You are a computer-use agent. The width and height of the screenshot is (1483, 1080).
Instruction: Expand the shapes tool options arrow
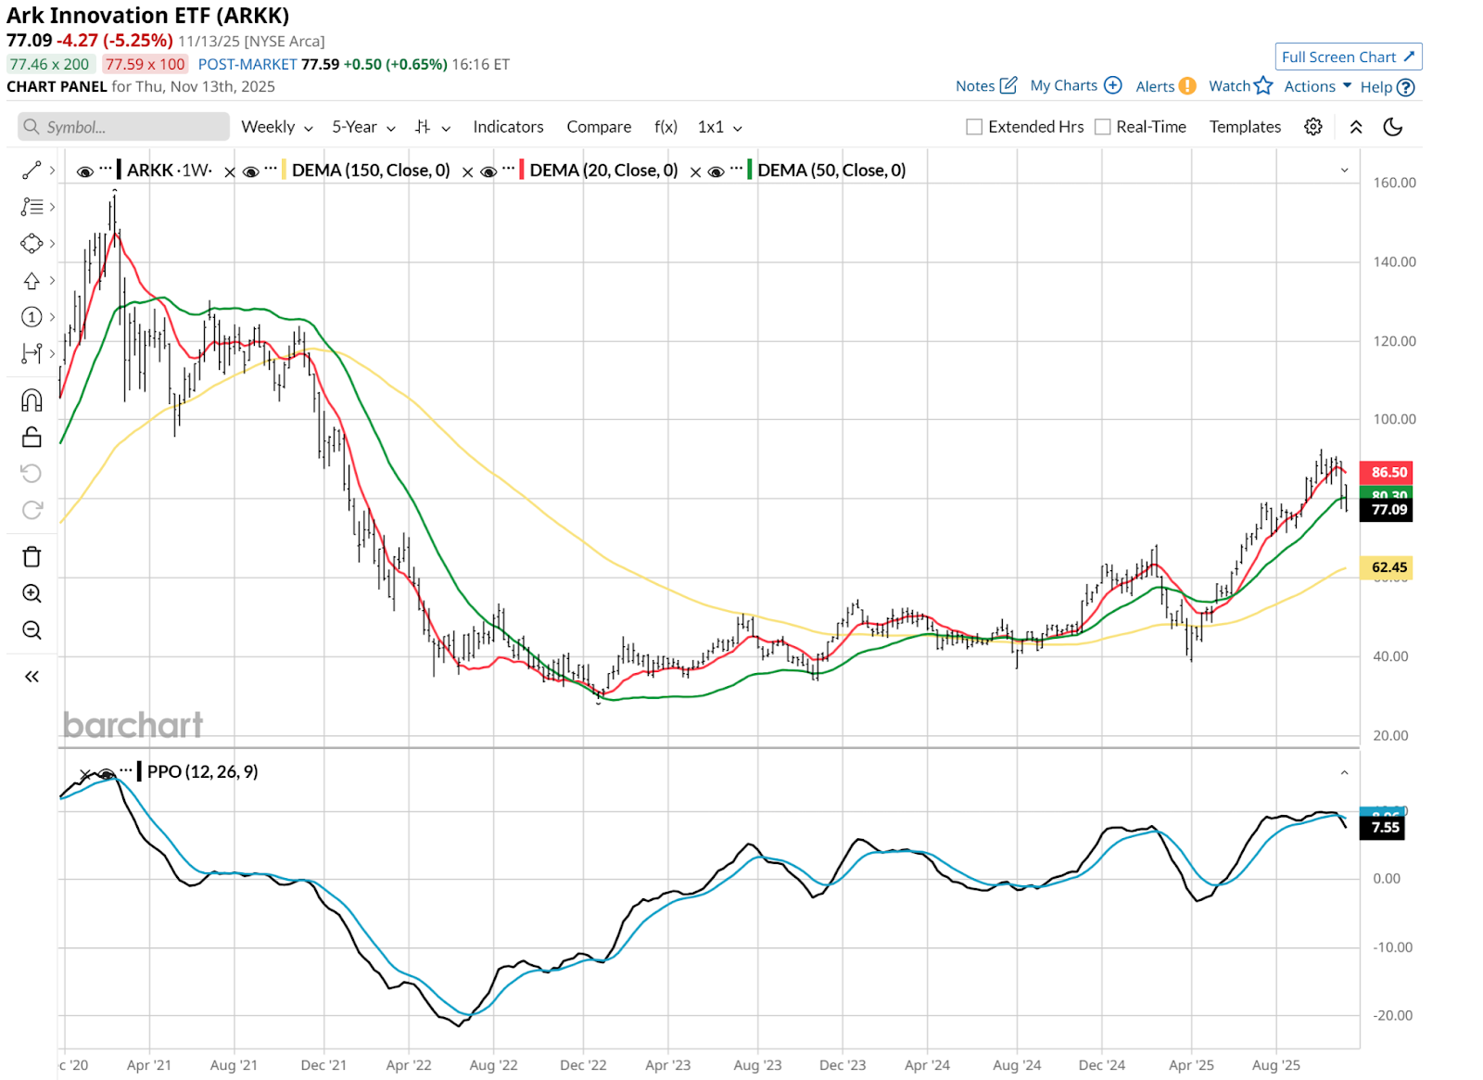[52, 244]
